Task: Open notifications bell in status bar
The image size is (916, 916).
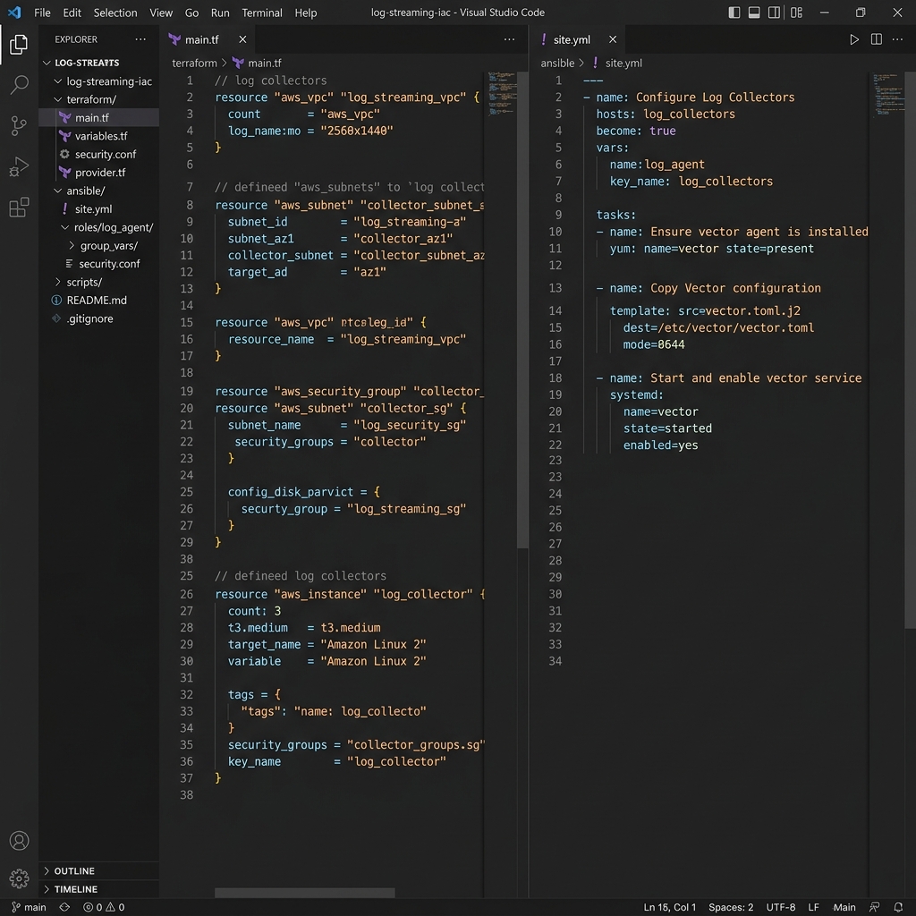Action: [x=898, y=907]
